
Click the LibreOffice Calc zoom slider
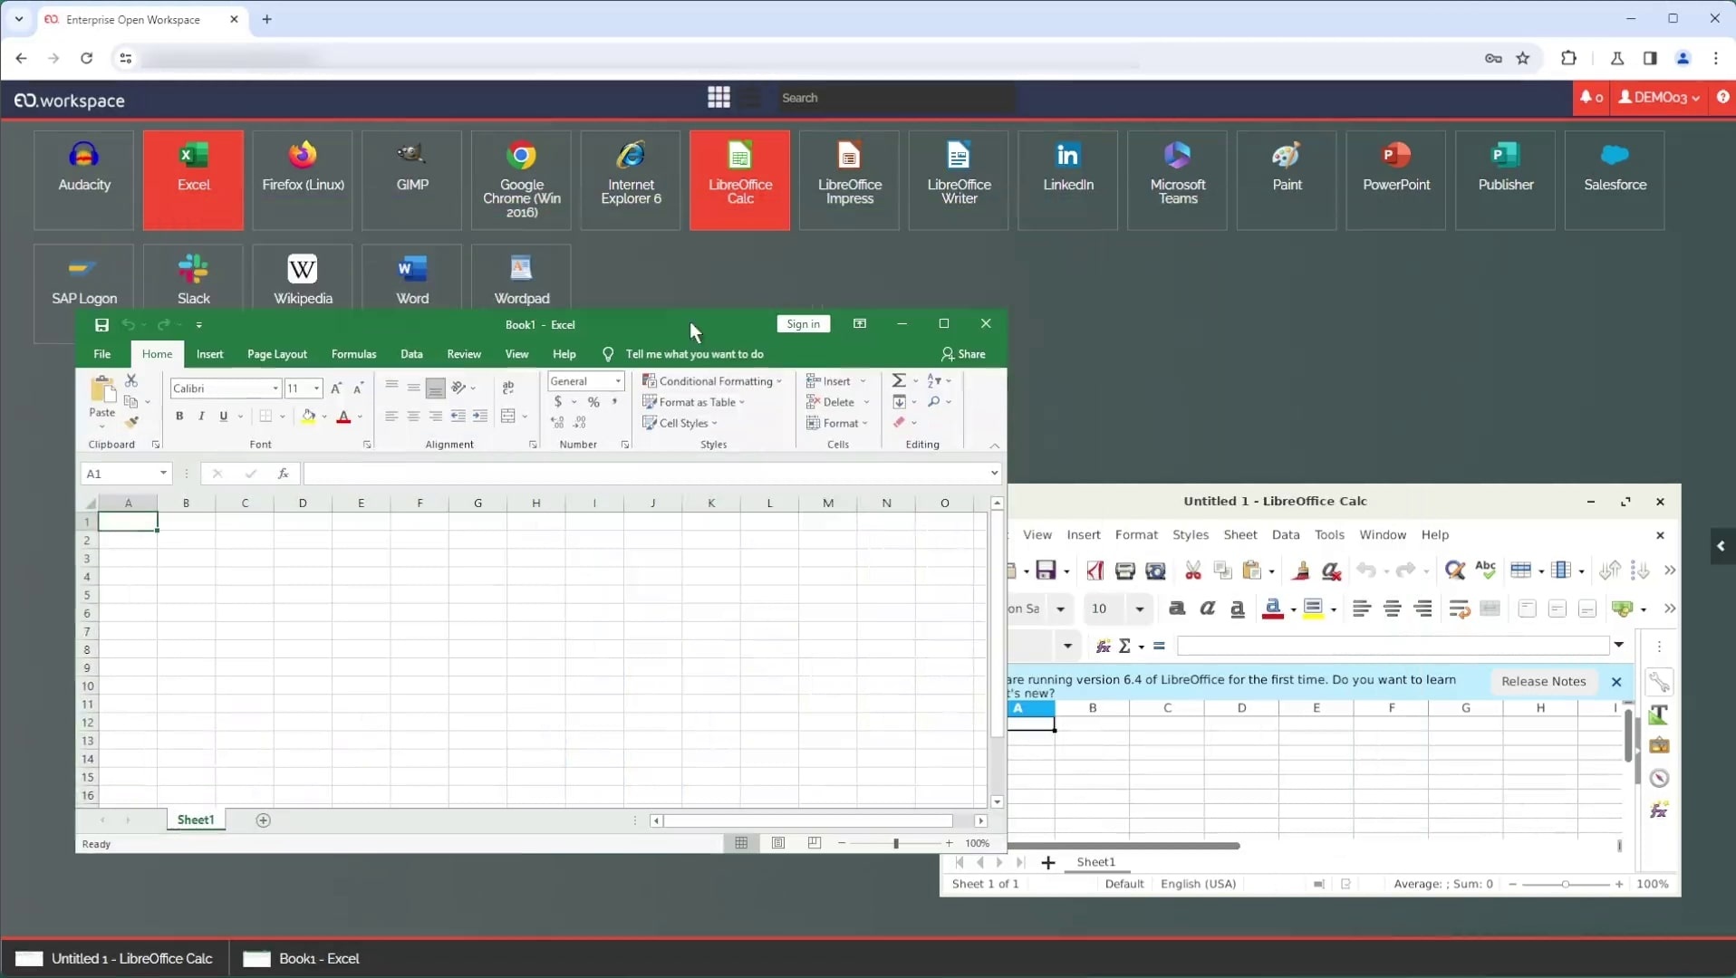(x=1565, y=884)
